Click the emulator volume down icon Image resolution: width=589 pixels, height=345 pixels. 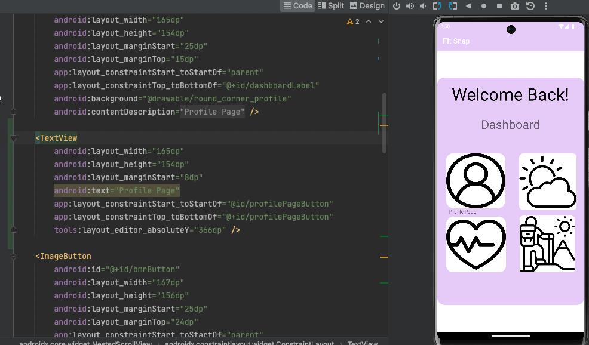(x=423, y=6)
